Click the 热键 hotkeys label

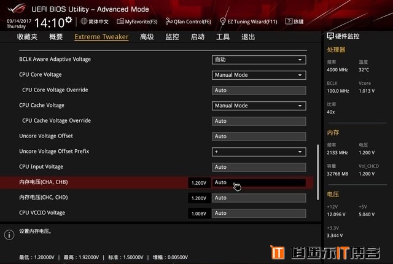click(298, 21)
